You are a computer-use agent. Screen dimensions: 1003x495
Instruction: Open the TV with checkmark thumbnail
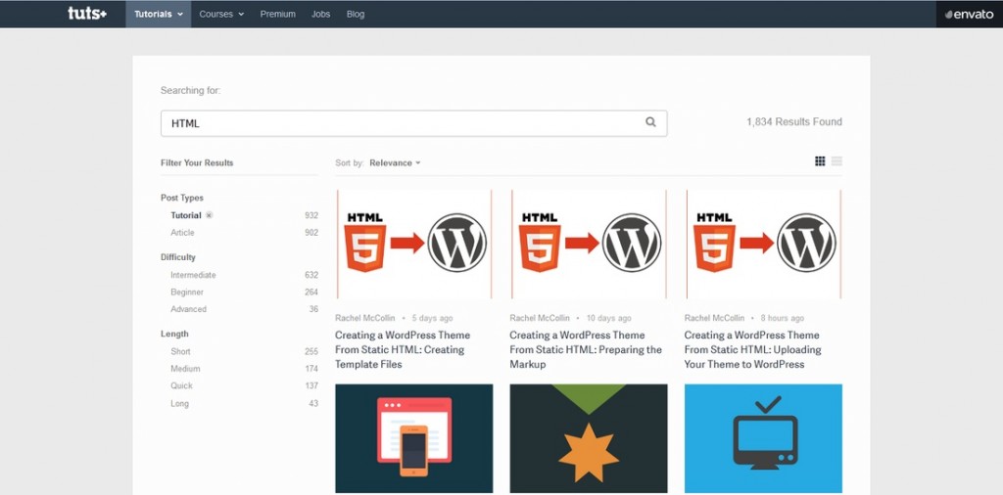click(x=763, y=438)
